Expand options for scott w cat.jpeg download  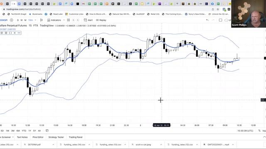coord(161,144)
